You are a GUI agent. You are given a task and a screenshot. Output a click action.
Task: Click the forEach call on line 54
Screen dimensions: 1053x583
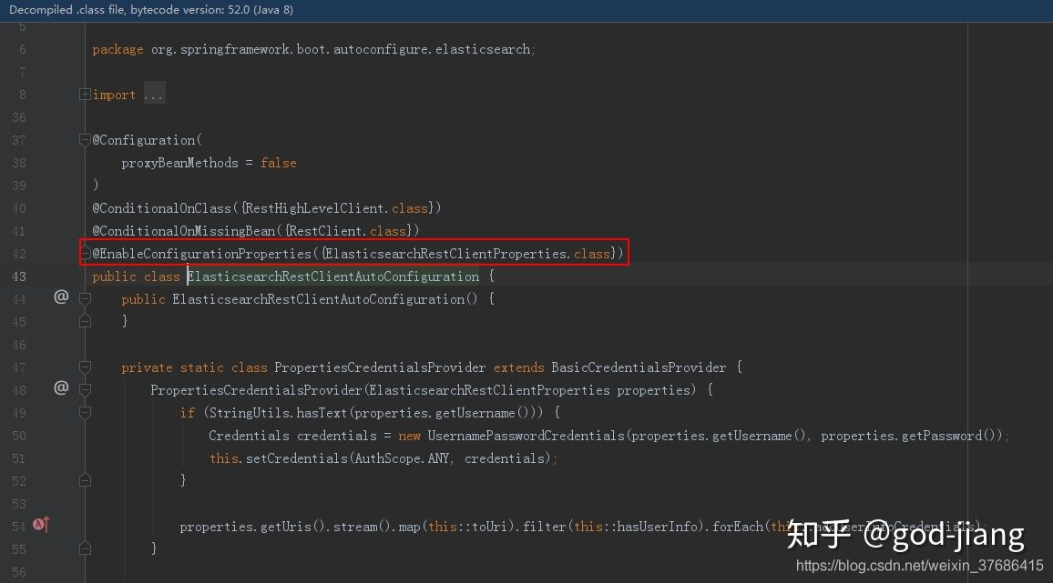coord(737,528)
